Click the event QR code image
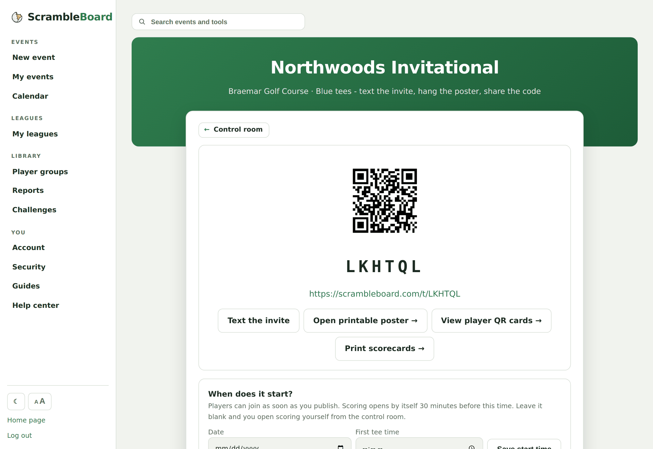The height and width of the screenshot is (449, 653). 385,201
